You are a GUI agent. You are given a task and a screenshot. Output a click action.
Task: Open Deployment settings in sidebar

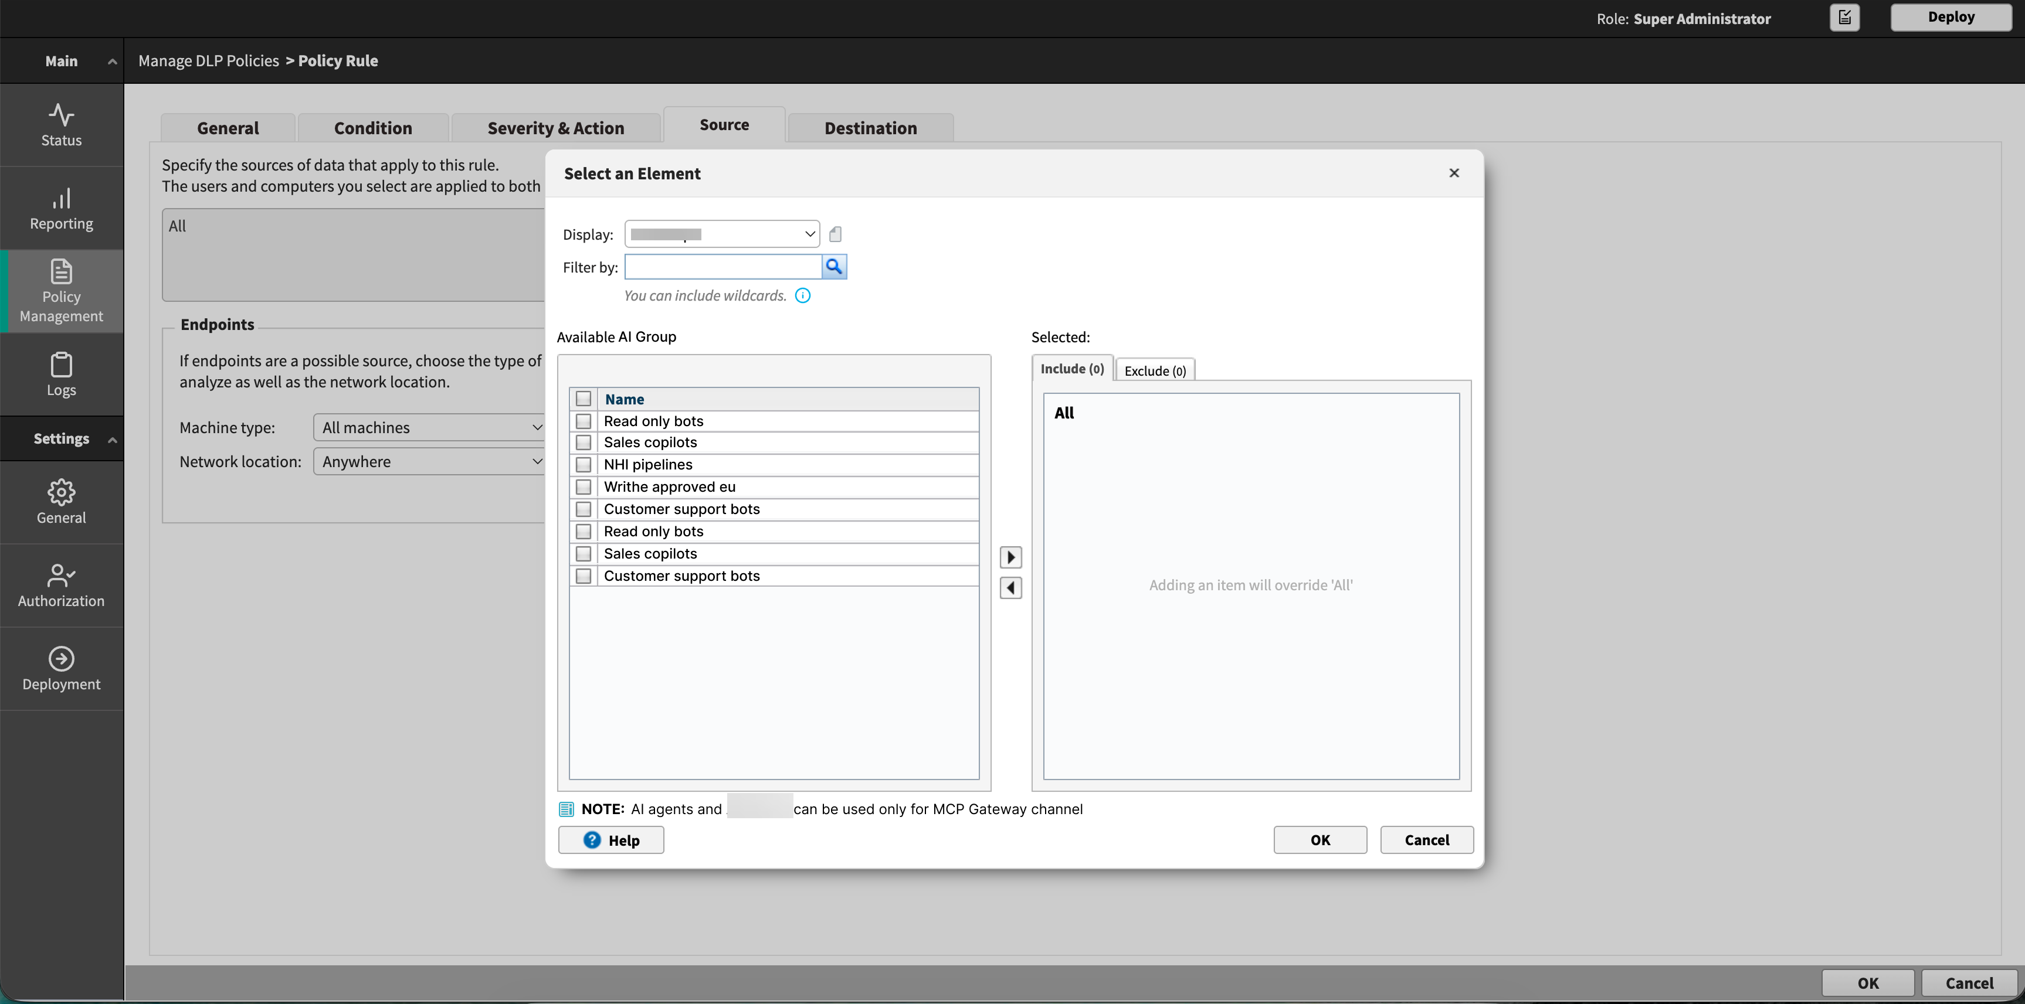point(62,669)
